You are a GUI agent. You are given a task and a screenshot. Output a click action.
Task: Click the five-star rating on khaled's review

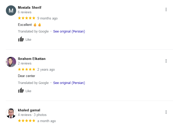[27, 121]
